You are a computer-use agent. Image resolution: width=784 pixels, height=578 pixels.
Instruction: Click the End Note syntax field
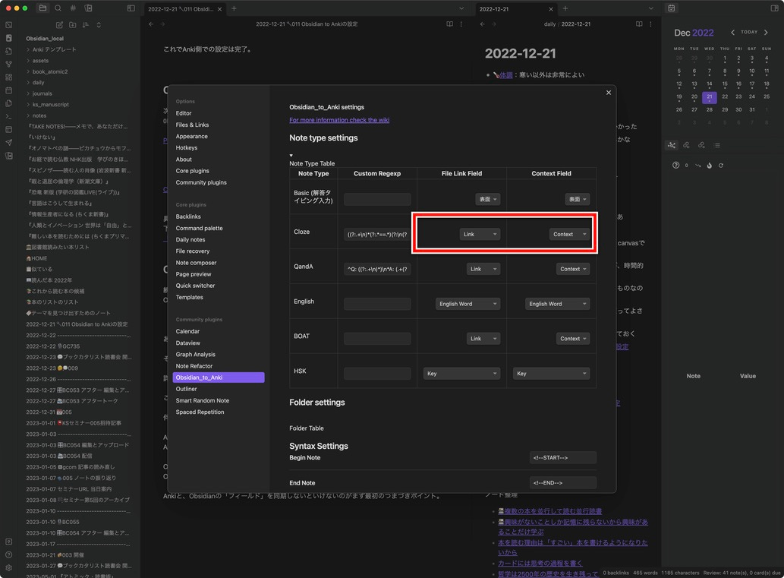click(563, 483)
